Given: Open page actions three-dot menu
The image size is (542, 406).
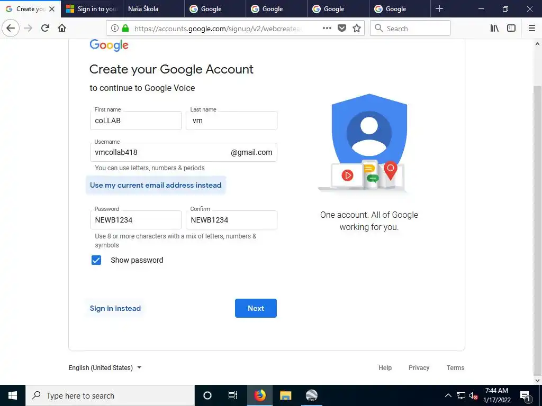Looking at the screenshot, I should point(327,29).
